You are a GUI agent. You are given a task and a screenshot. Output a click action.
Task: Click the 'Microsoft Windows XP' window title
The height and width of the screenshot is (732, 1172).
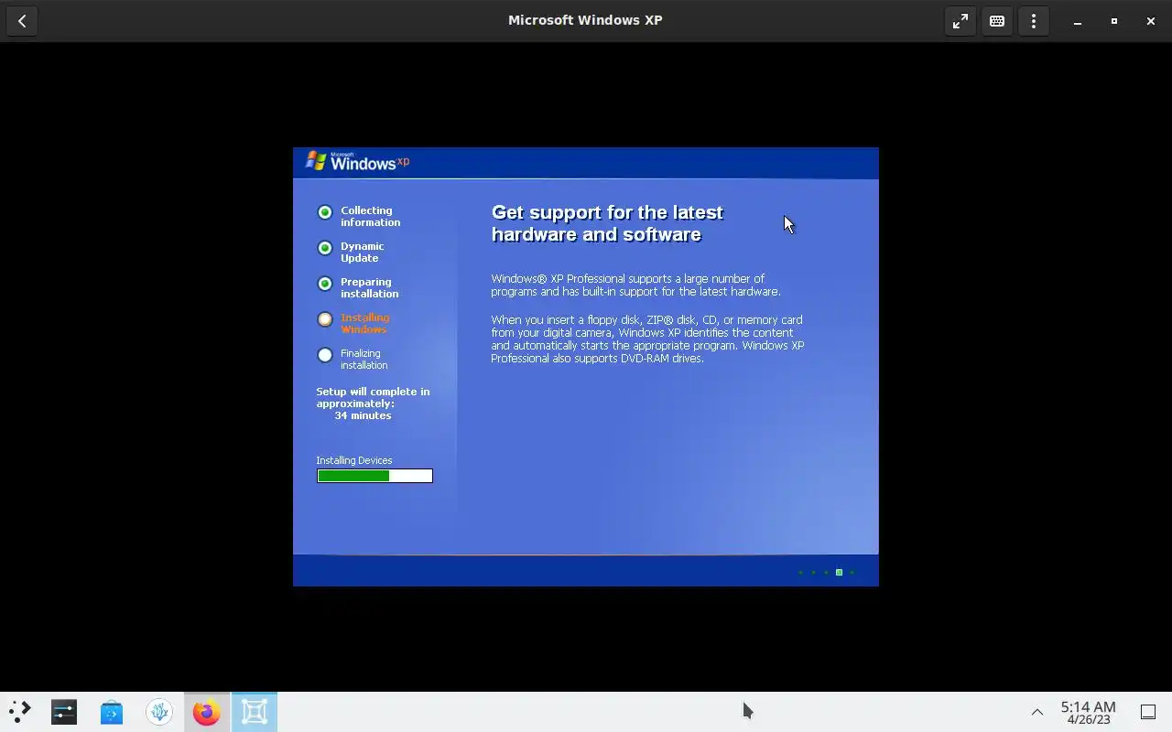coord(585,20)
